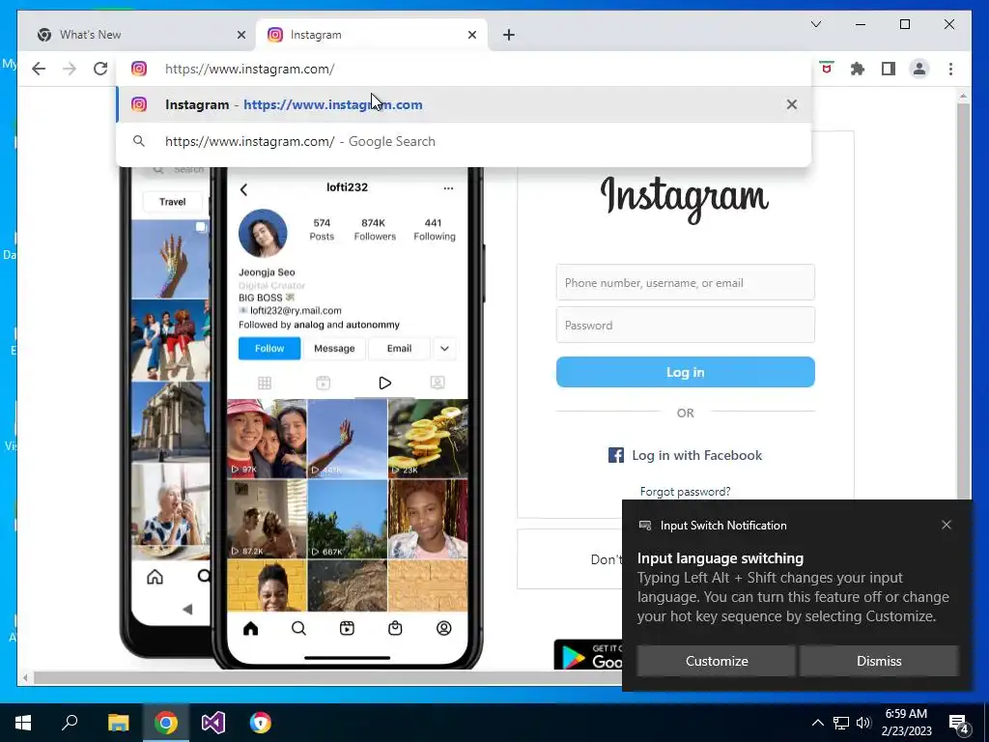Open the Action Center notifications icon
Screen dimensions: 989x742
coord(959,724)
